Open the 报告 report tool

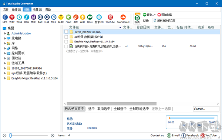[x=137, y=18]
